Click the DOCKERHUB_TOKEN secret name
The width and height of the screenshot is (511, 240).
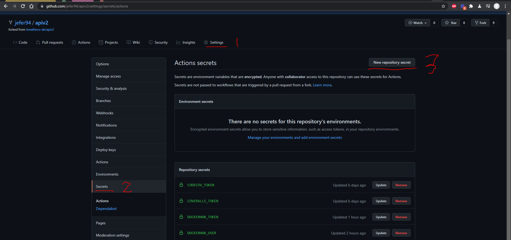coord(203,217)
